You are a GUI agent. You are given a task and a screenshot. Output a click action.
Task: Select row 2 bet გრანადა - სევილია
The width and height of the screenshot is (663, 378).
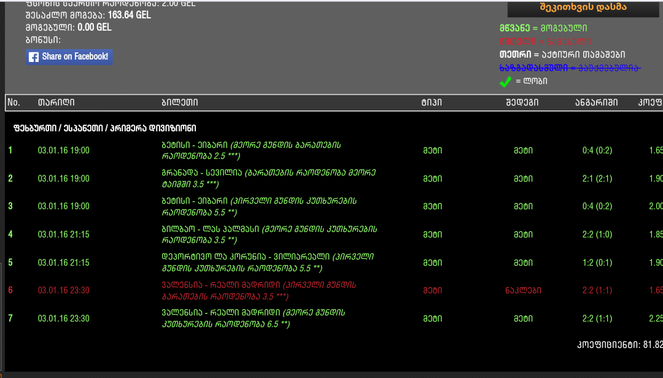coord(268,179)
